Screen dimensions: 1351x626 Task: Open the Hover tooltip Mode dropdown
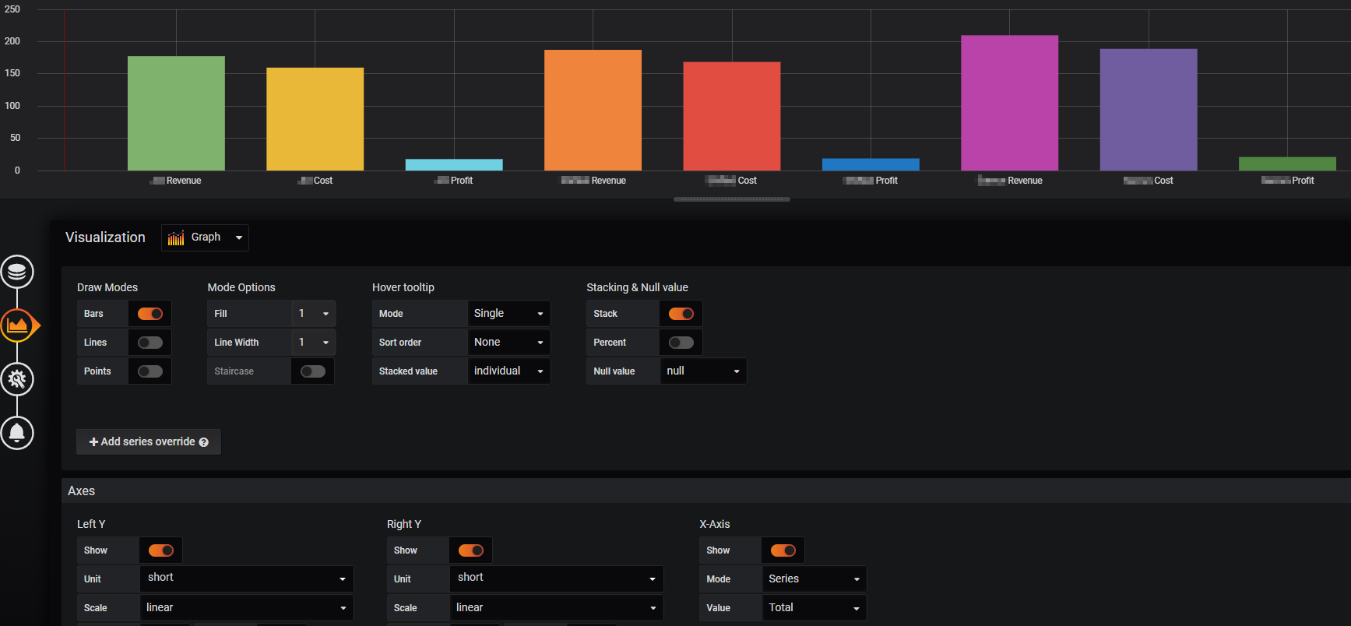pos(508,314)
